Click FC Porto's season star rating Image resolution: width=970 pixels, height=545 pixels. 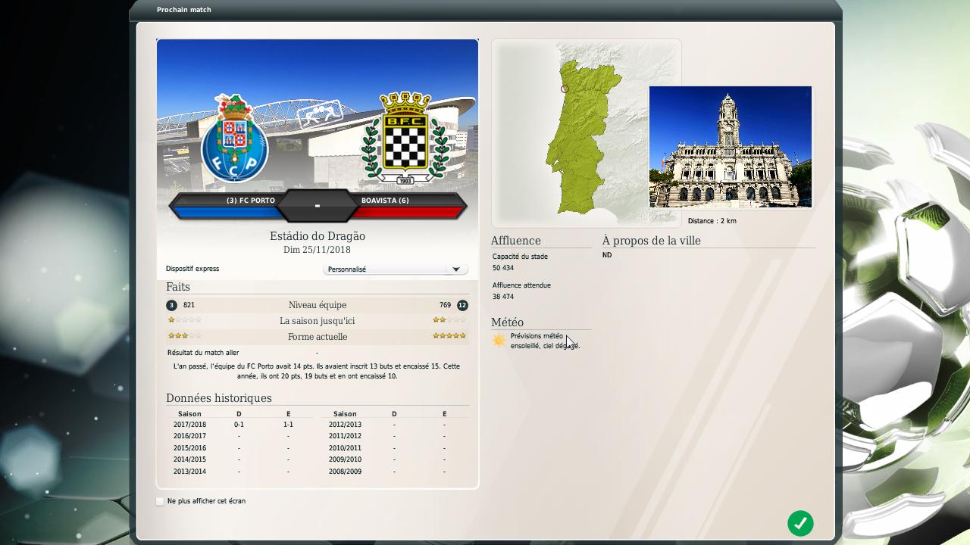coord(184,320)
